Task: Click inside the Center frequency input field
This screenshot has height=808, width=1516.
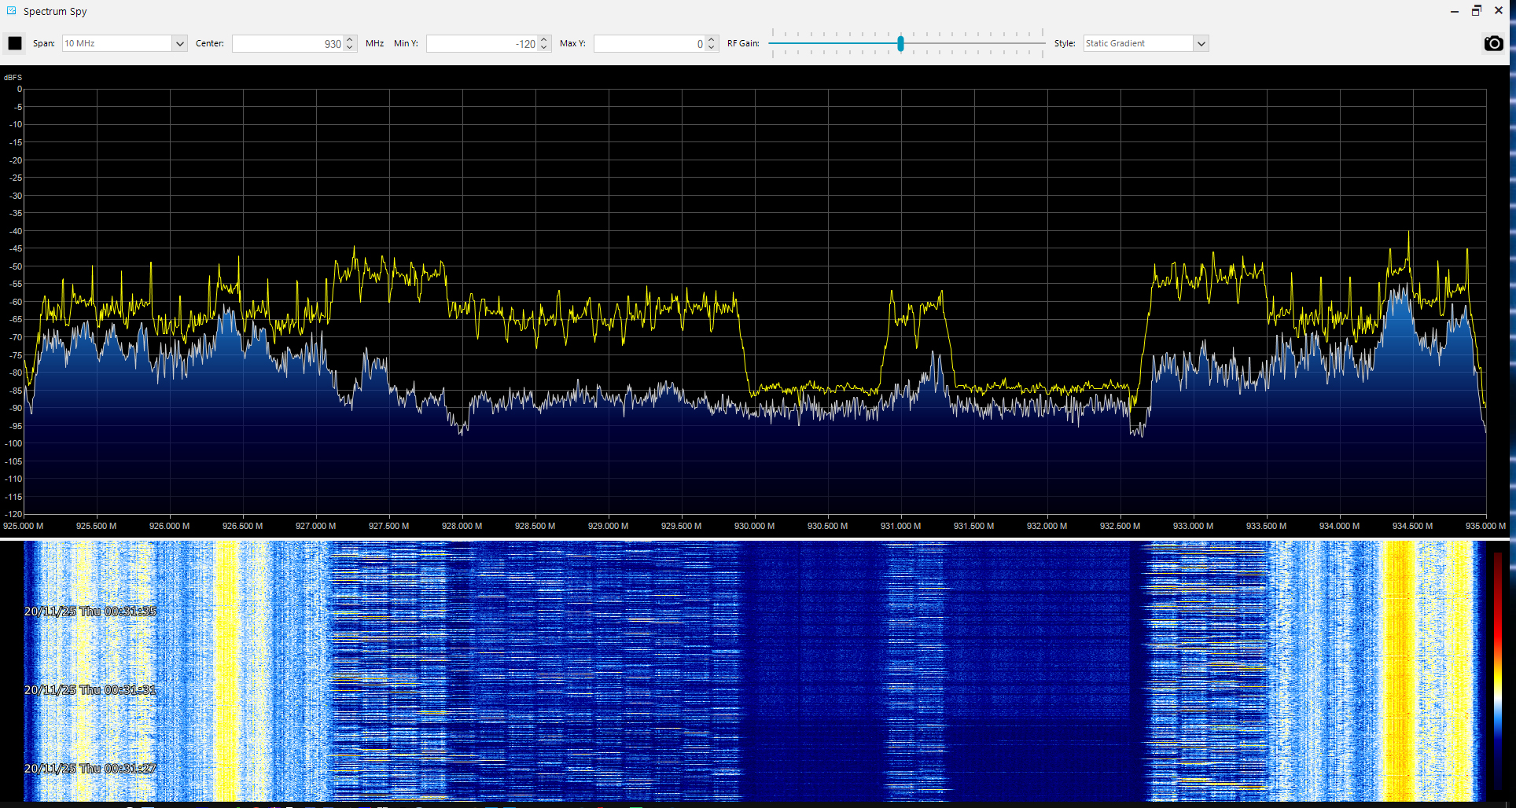Action: (x=287, y=44)
